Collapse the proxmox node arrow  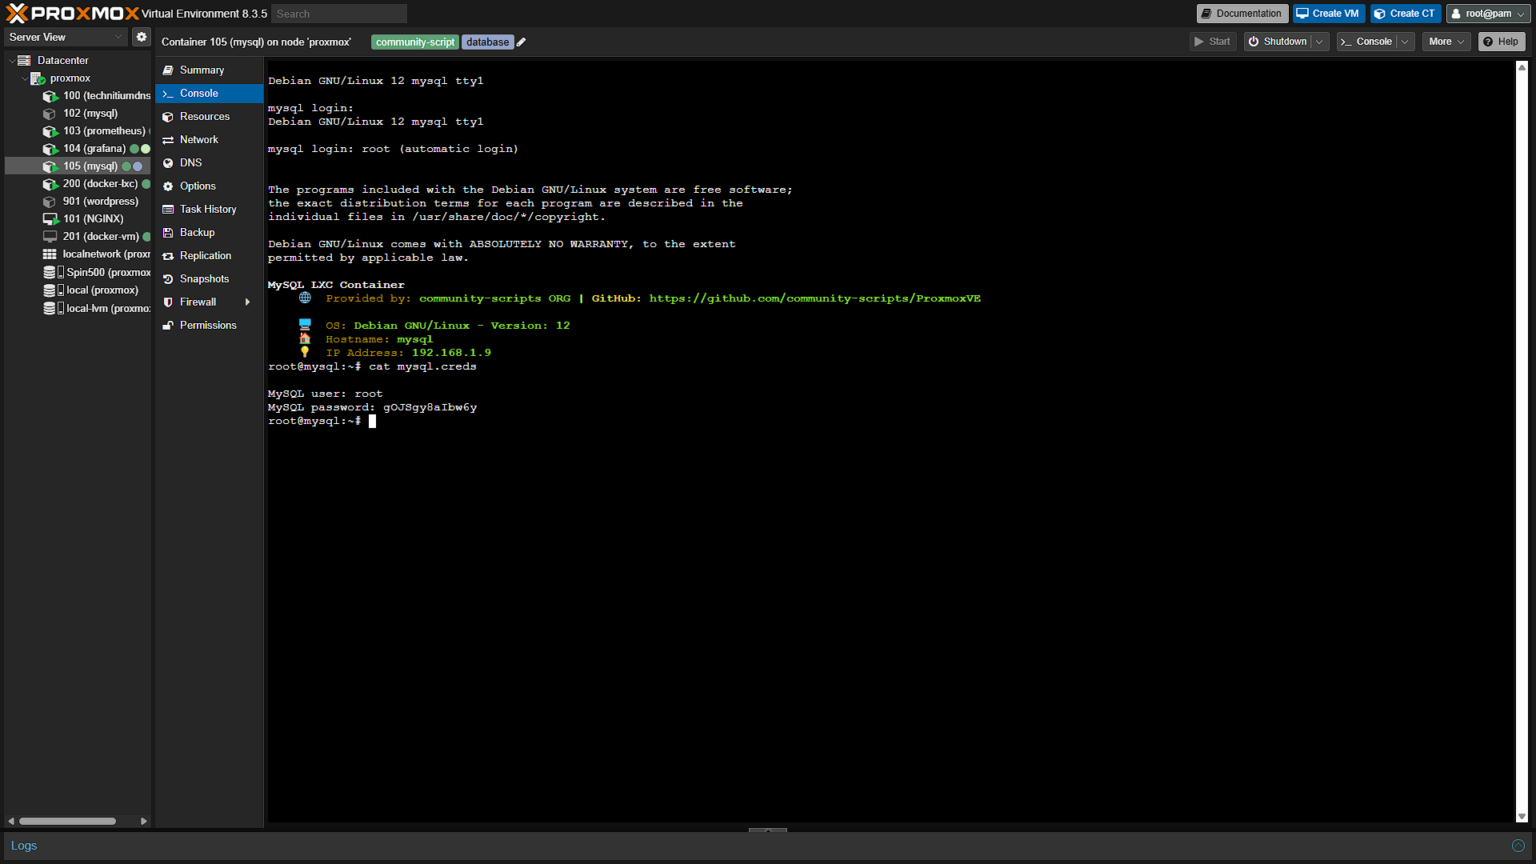coord(24,78)
